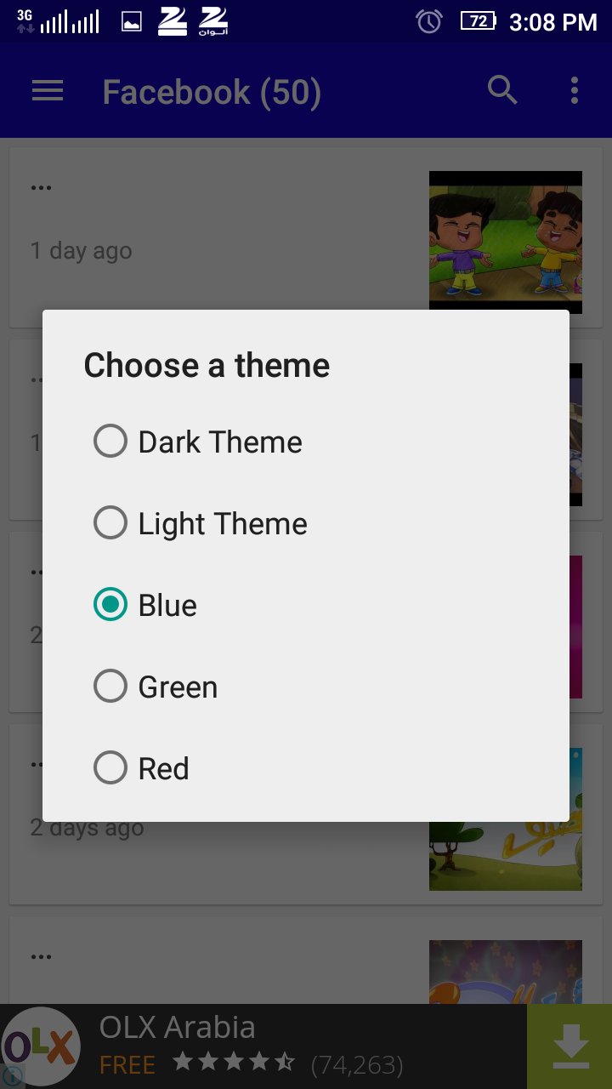Tap the alarm clock status icon
This screenshot has width=612, height=1089.
pyautogui.click(x=429, y=21)
